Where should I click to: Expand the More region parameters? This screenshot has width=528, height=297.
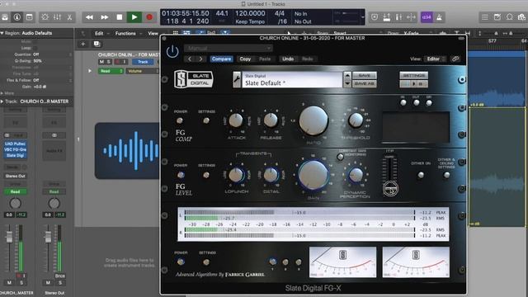[x=2, y=93]
